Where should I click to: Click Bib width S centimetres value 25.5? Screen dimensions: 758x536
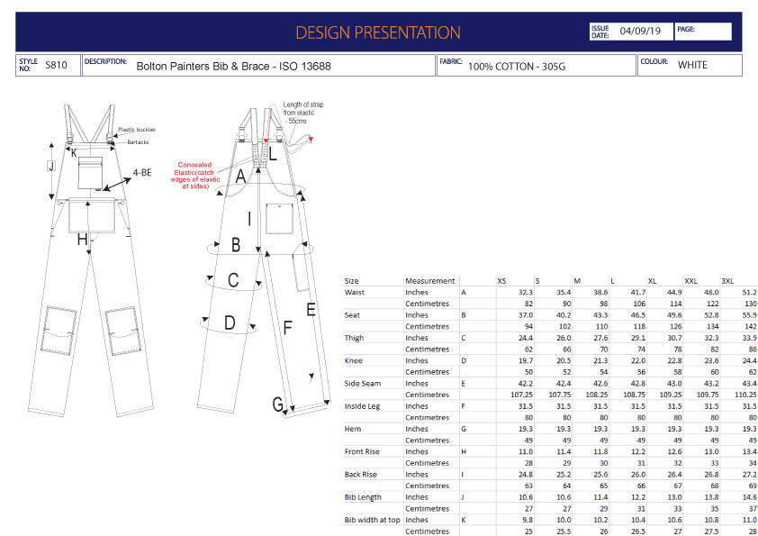pos(564,531)
